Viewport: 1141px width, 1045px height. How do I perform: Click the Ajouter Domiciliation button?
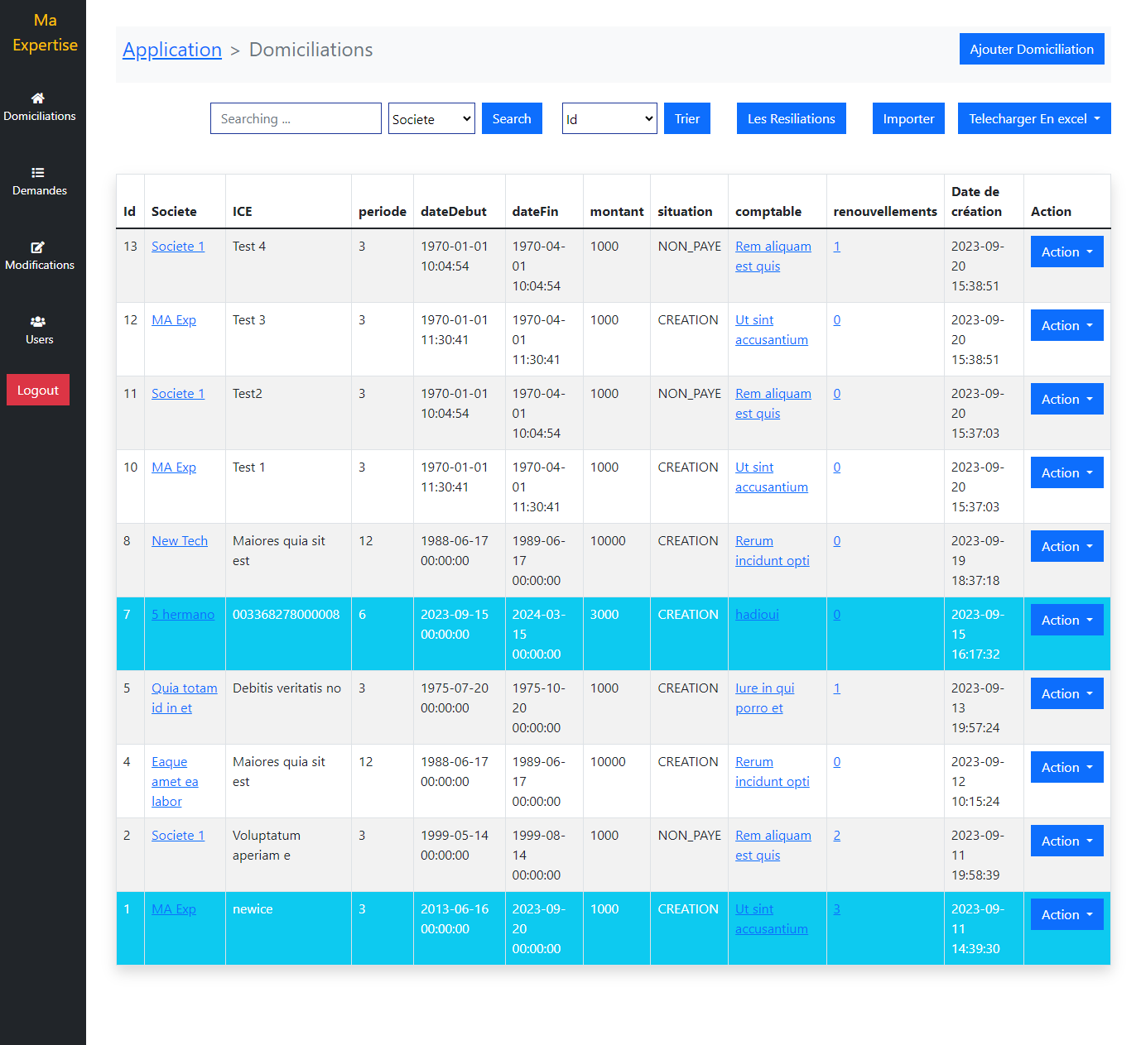[1032, 49]
